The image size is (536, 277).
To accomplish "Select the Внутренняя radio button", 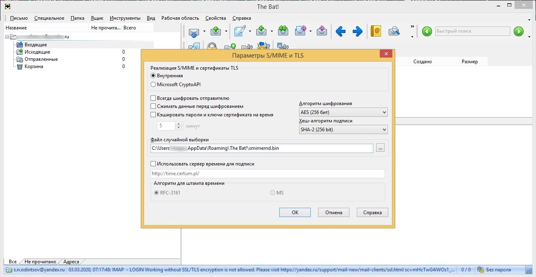I will click(153, 76).
